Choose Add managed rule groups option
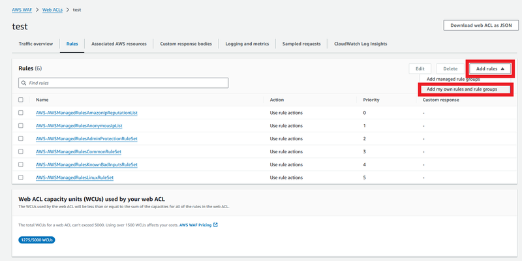Screen dimensions: 522x261 [453, 79]
